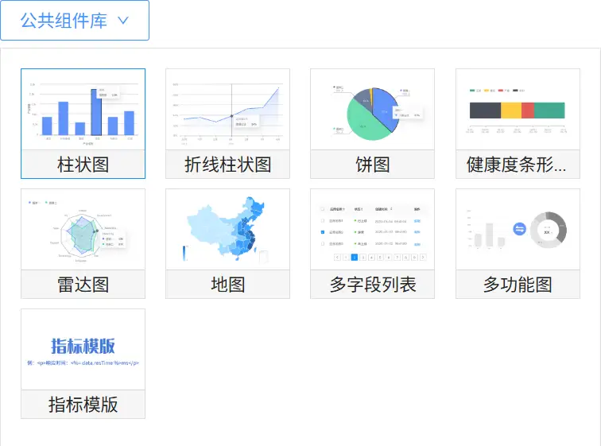Screen dimensions: 601x446
Task: Click the 柱状图 label
Action: click(x=83, y=165)
